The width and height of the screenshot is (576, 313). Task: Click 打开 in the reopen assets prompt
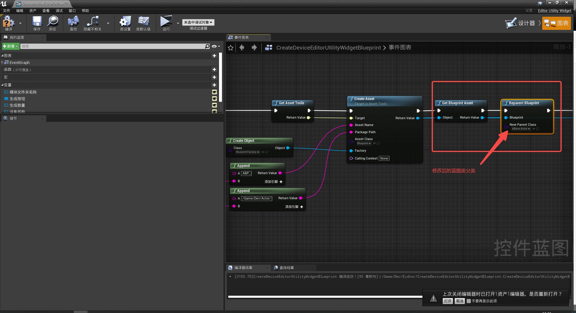(448, 301)
